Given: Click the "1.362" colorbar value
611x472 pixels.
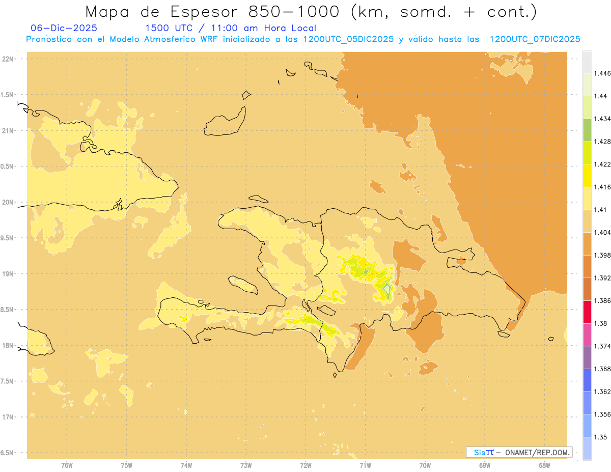Looking at the screenshot, I should 602,392.
